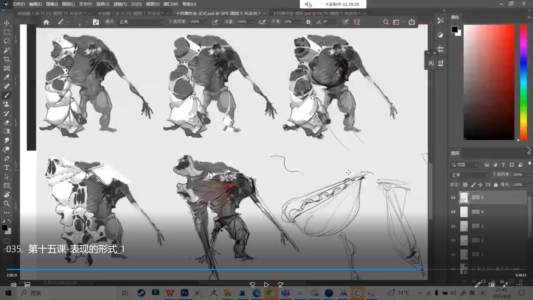This screenshot has width=533, height=300.
Task: Select the Zoom tool in toolbar
Action: click(x=7, y=204)
